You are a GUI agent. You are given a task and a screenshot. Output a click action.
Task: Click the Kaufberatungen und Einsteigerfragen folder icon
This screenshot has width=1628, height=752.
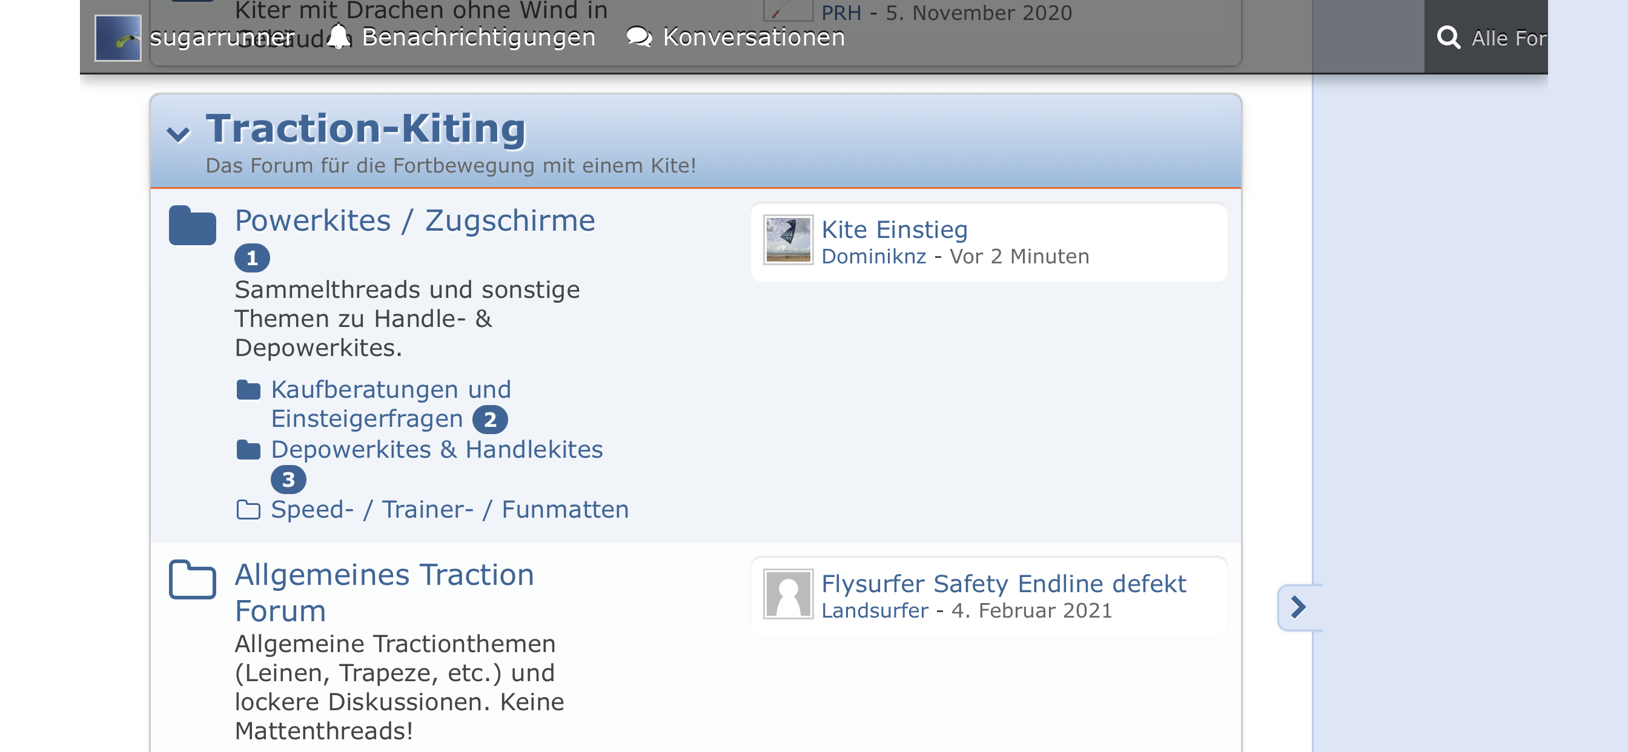248,390
